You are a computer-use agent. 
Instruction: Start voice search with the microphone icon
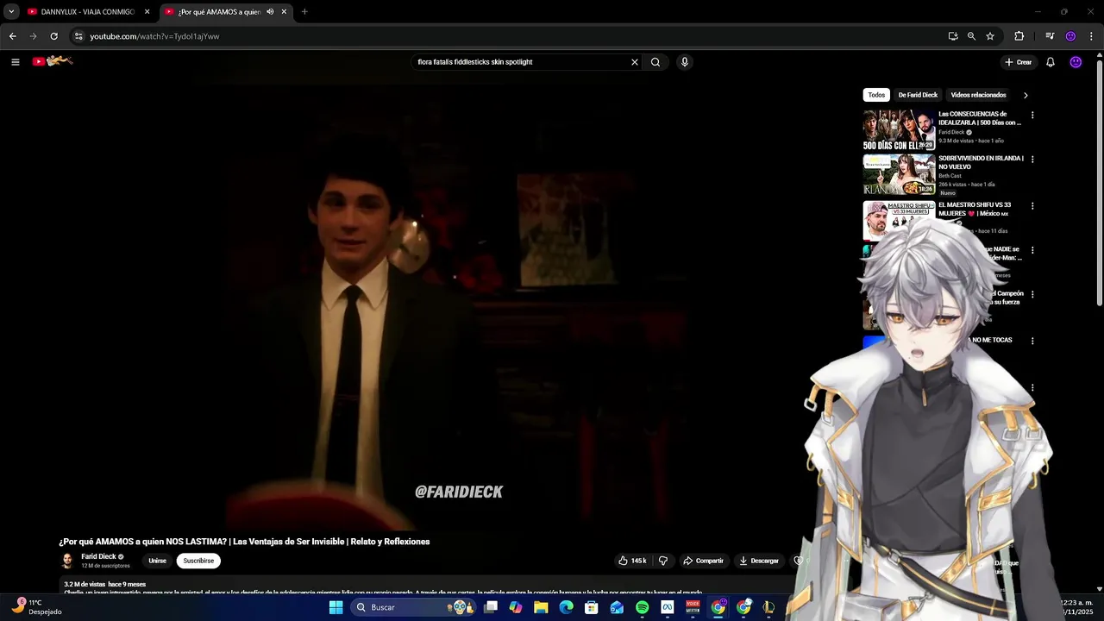(x=685, y=62)
